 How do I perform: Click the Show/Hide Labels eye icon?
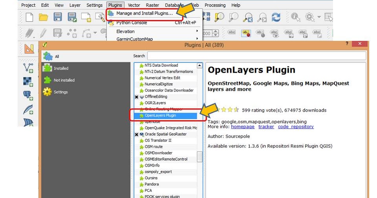click(275, 33)
